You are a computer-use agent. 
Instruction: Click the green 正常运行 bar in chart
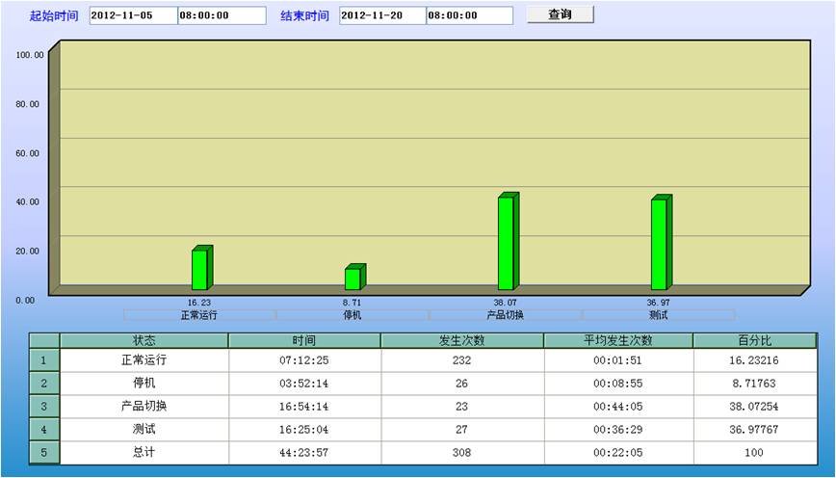click(x=199, y=269)
